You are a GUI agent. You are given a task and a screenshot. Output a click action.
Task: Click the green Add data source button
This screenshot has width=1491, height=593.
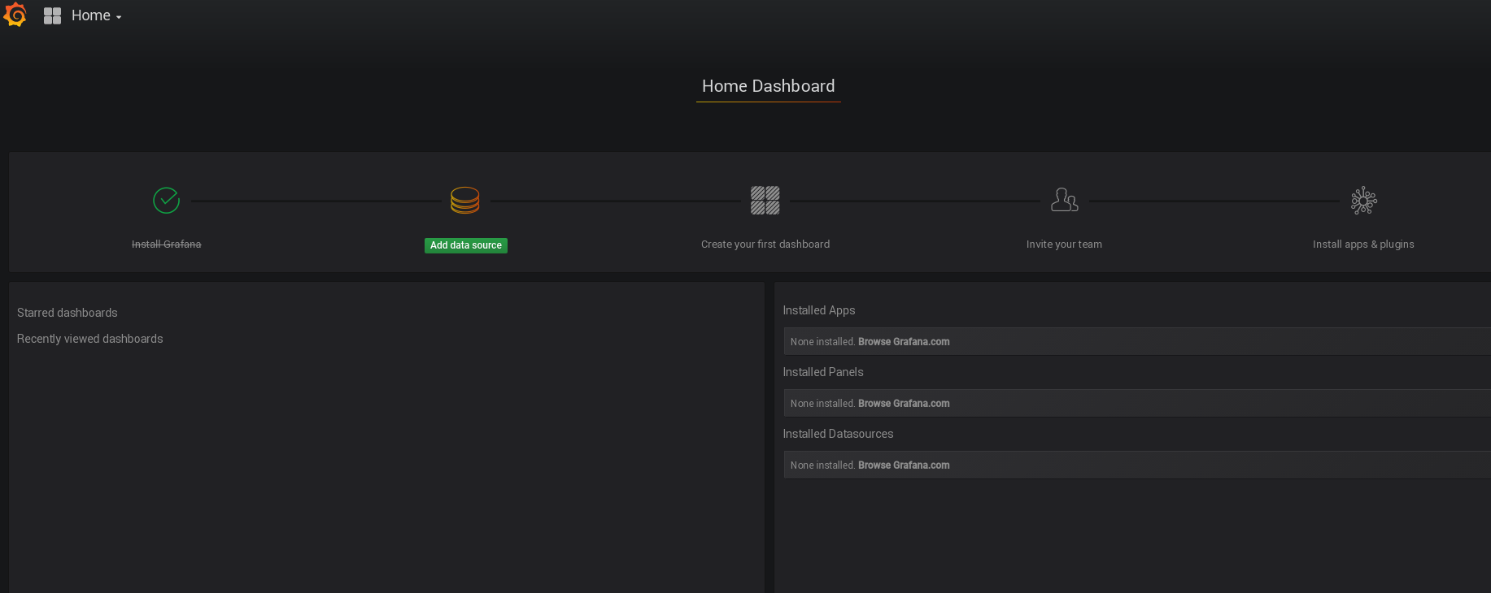point(466,245)
